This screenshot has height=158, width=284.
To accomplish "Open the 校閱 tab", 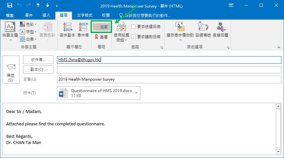I will click(x=106, y=15).
